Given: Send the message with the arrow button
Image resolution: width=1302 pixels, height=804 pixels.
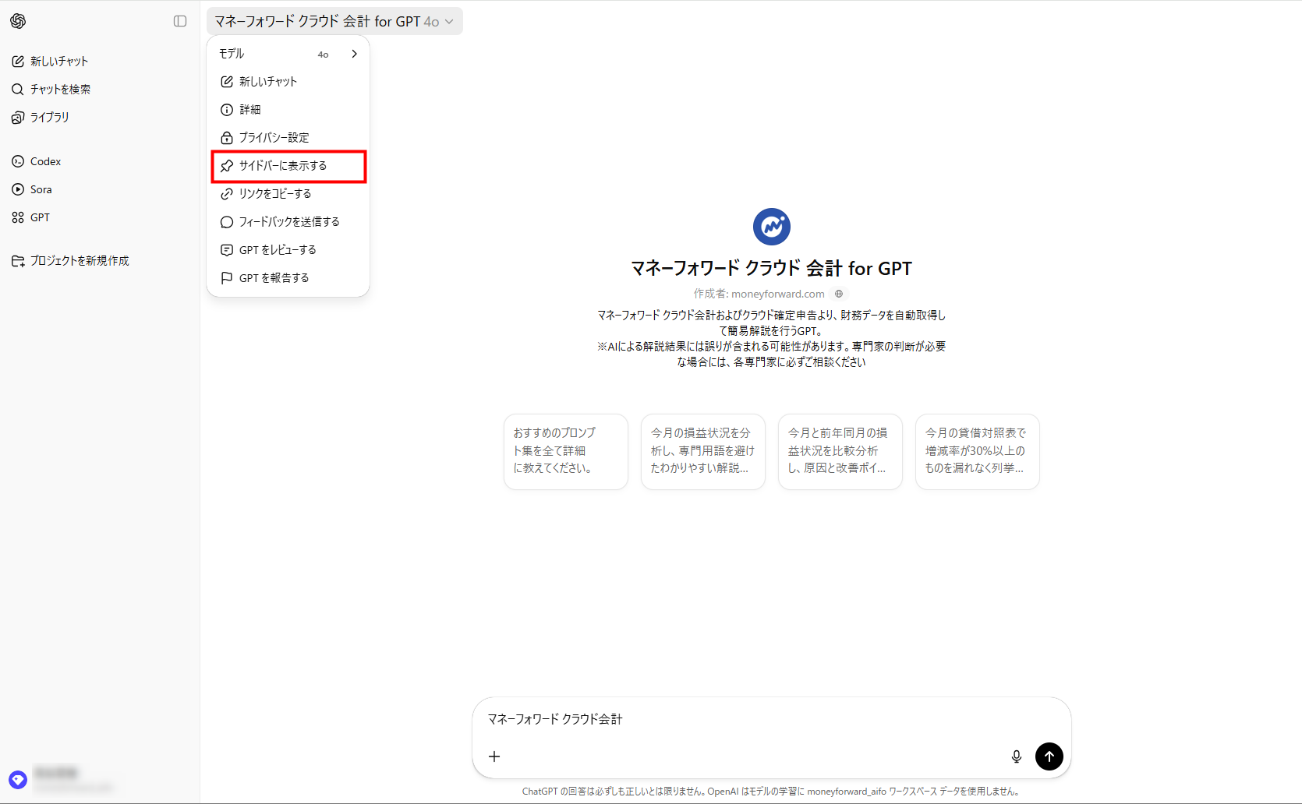Looking at the screenshot, I should coord(1049,756).
